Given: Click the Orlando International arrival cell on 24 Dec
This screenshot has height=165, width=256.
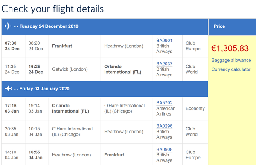Looking at the screenshot, I should pos(127,69).
